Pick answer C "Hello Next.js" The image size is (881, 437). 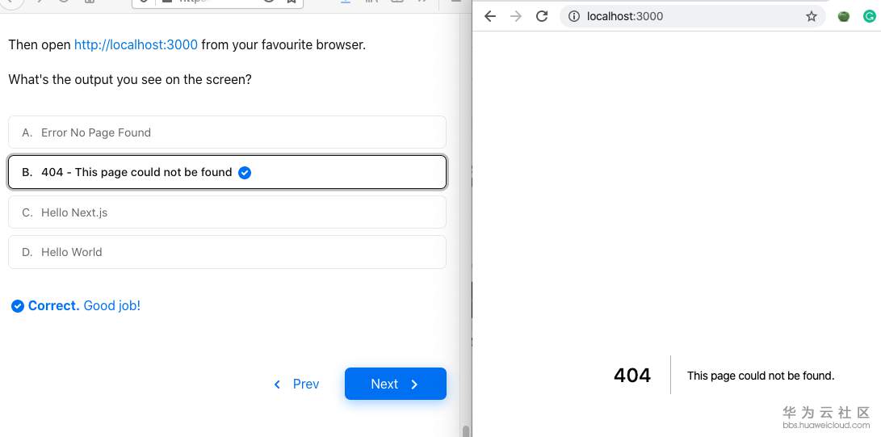point(227,212)
